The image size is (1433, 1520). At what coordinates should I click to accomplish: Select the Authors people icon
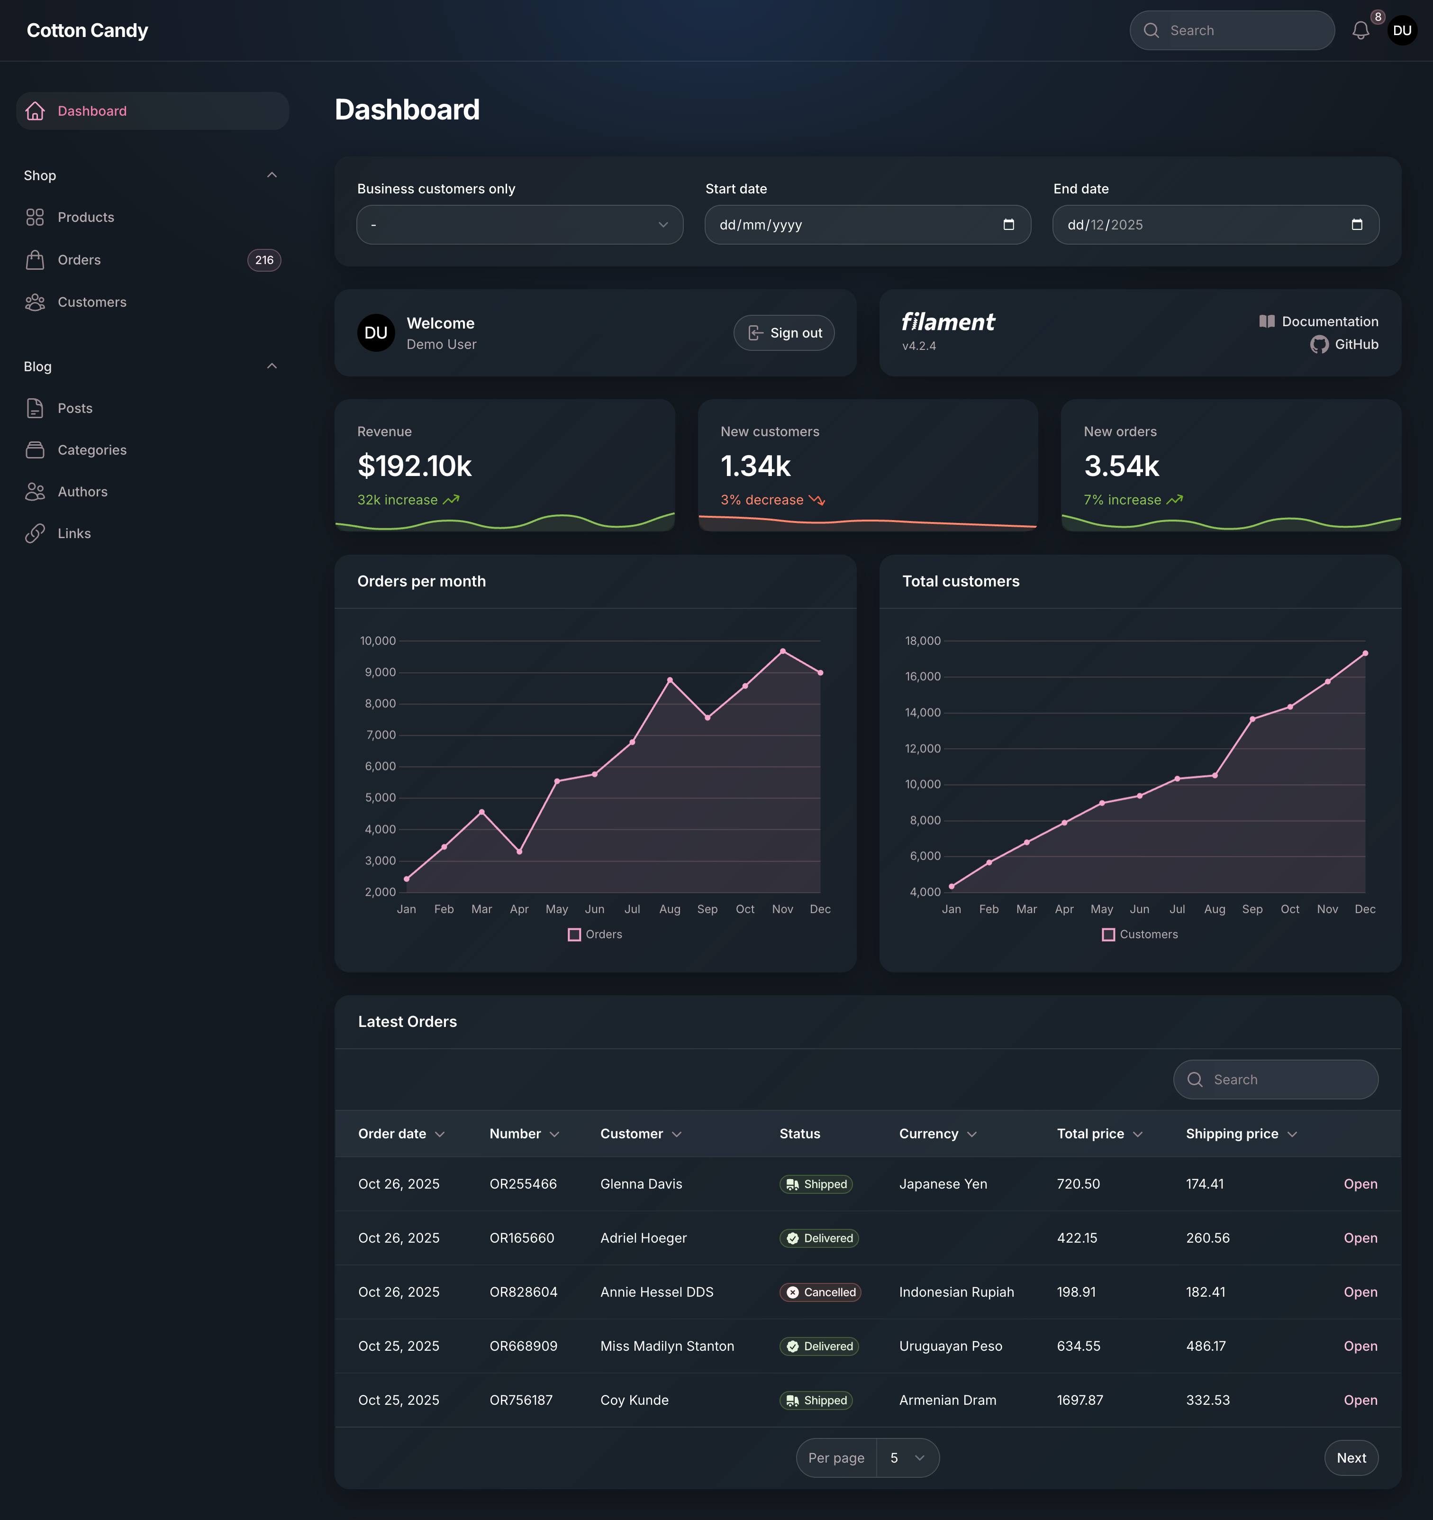pos(35,492)
